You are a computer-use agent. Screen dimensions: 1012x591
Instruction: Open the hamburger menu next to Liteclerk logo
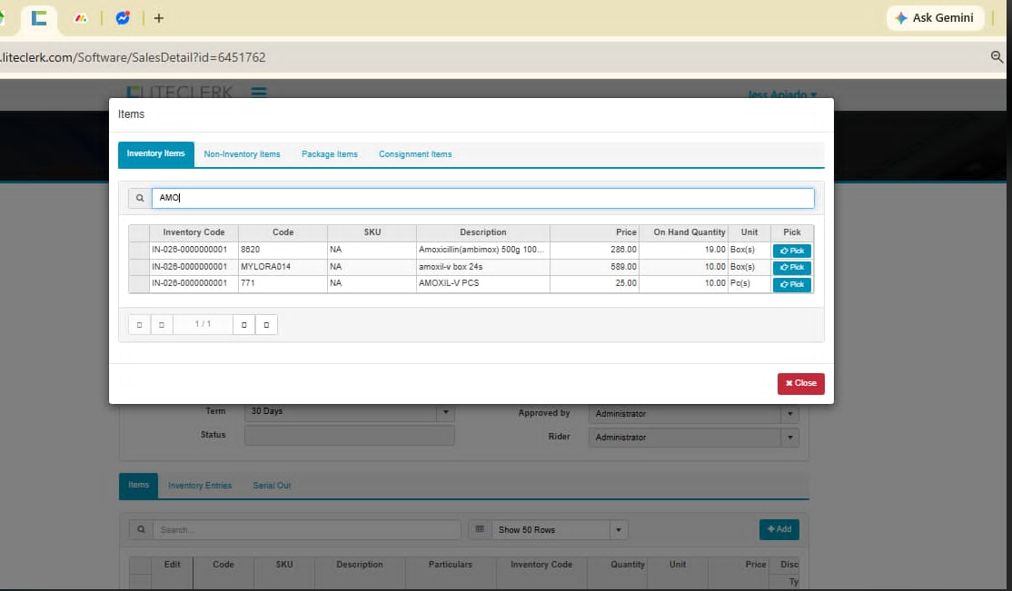259,93
